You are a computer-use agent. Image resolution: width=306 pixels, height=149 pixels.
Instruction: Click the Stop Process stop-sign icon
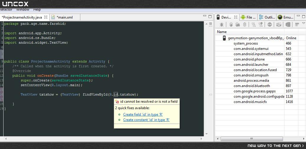[269, 24]
